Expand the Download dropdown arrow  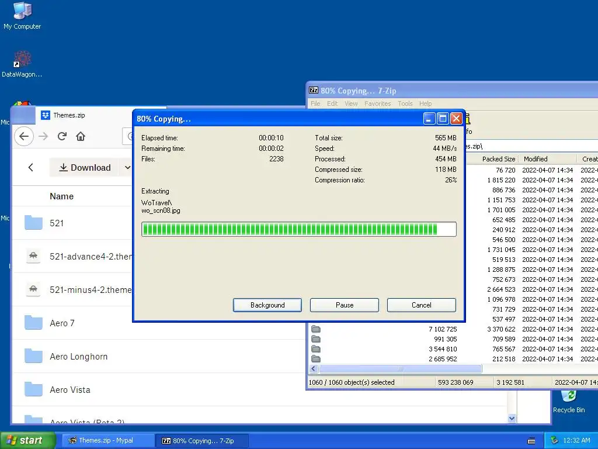point(127,167)
